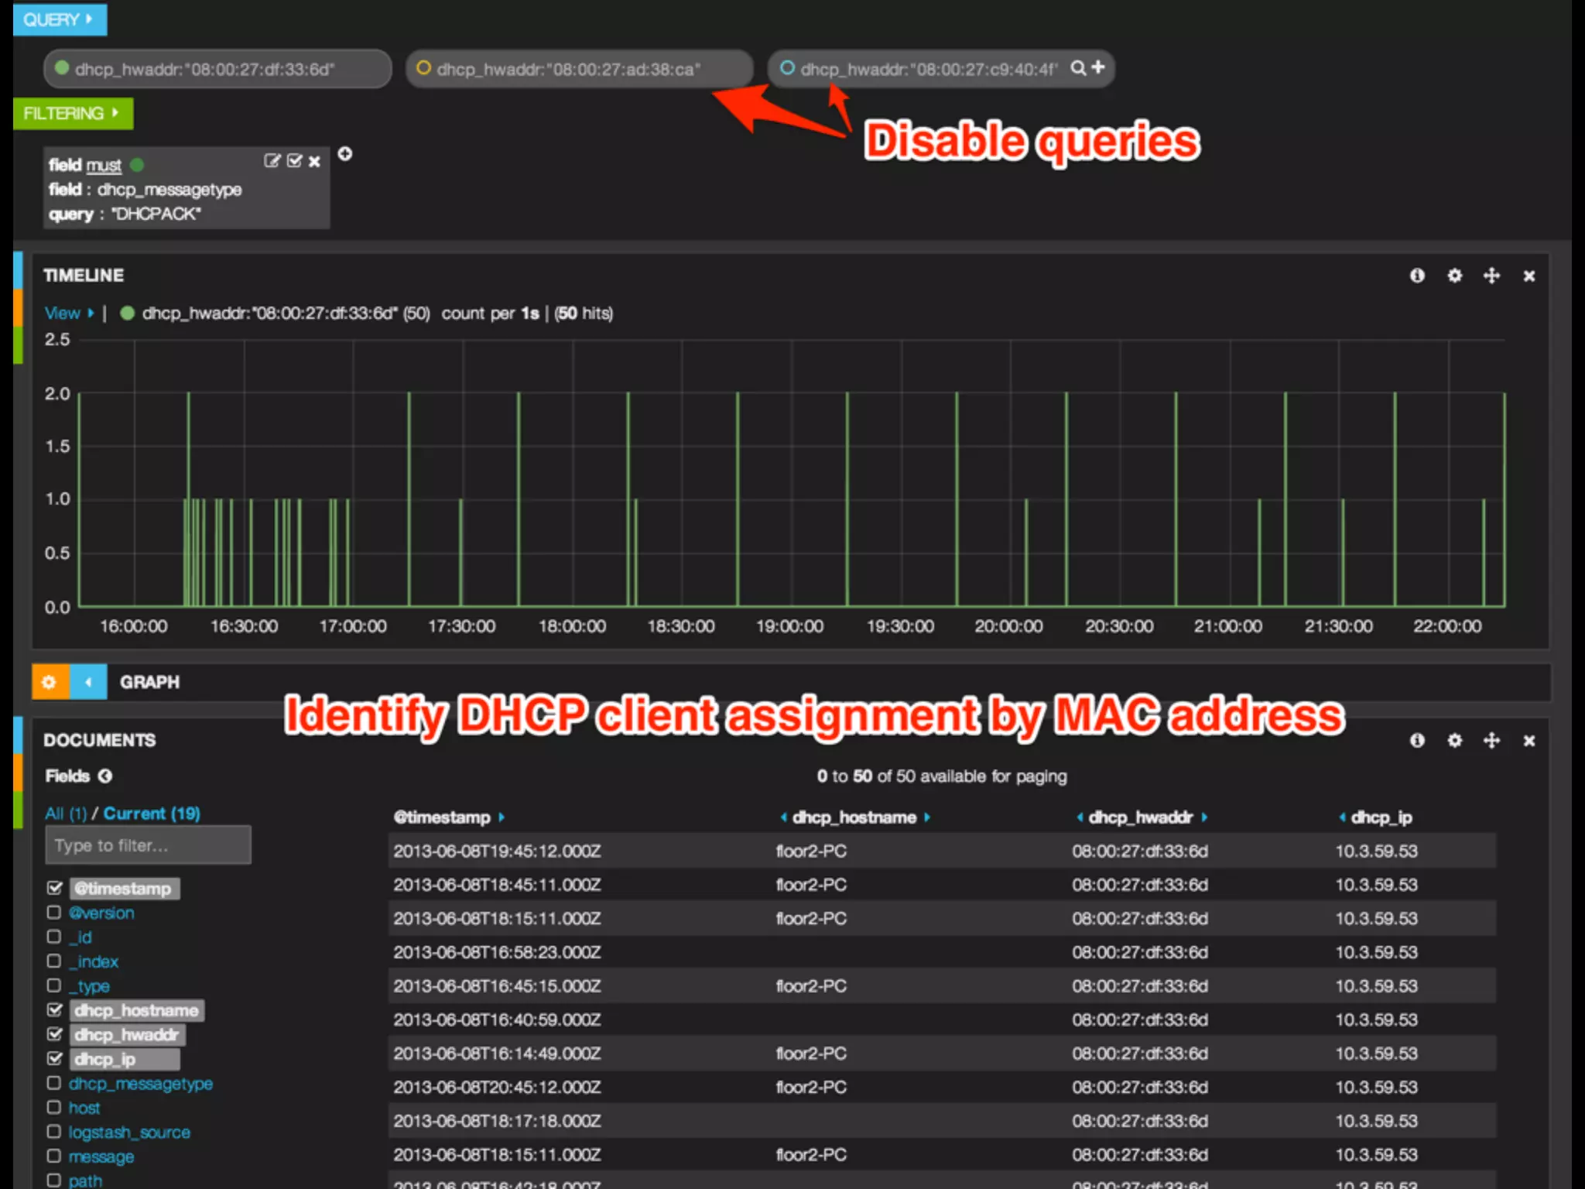Add a new filter with the plus circle

point(345,154)
